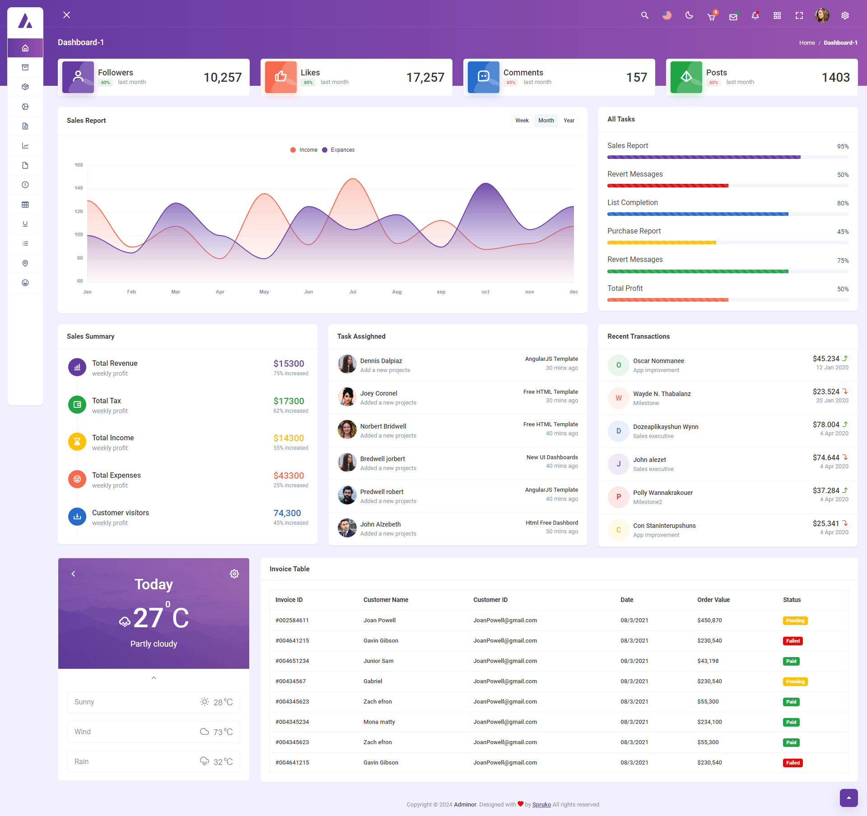Toggle Income series in chart legend
Viewport: 867px width, 816px height.
(304, 150)
